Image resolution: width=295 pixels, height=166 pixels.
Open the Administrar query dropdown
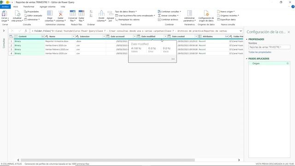pos(32,19)
